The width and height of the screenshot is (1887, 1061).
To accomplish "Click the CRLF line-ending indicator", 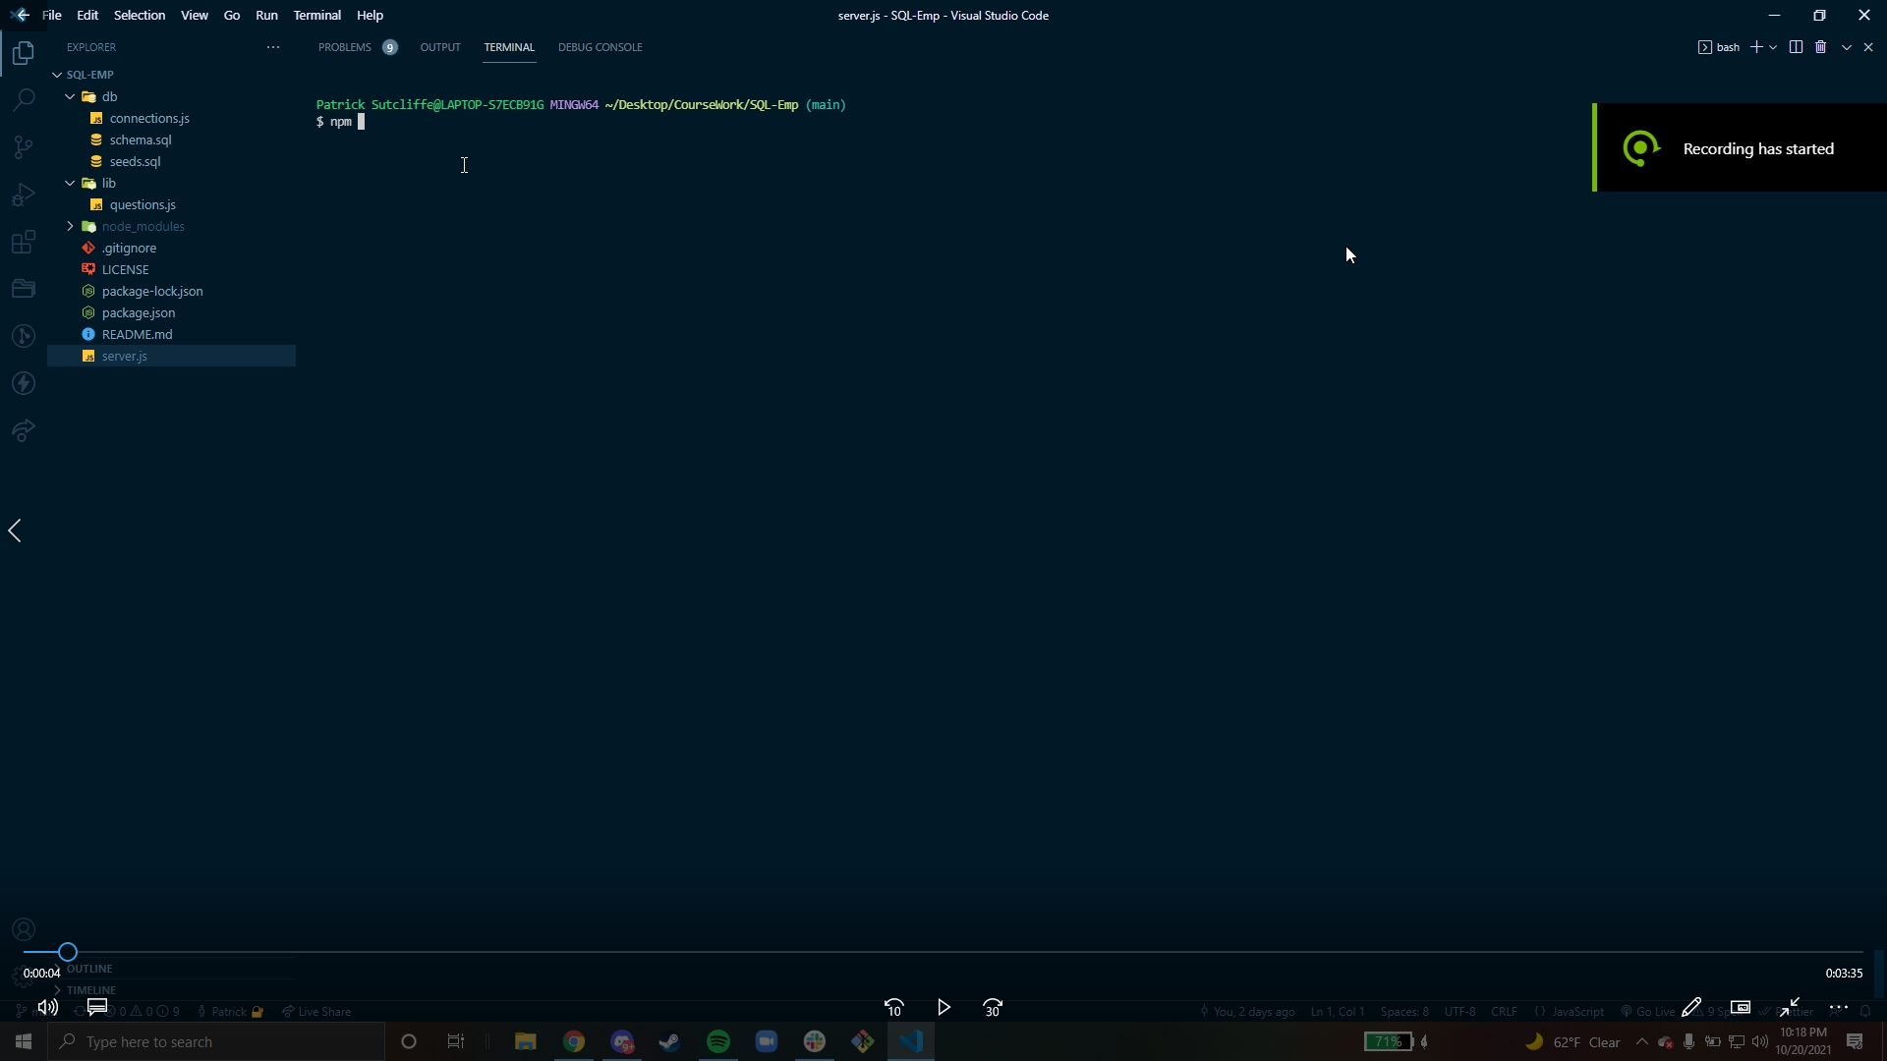I will (x=1504, y=1011).
